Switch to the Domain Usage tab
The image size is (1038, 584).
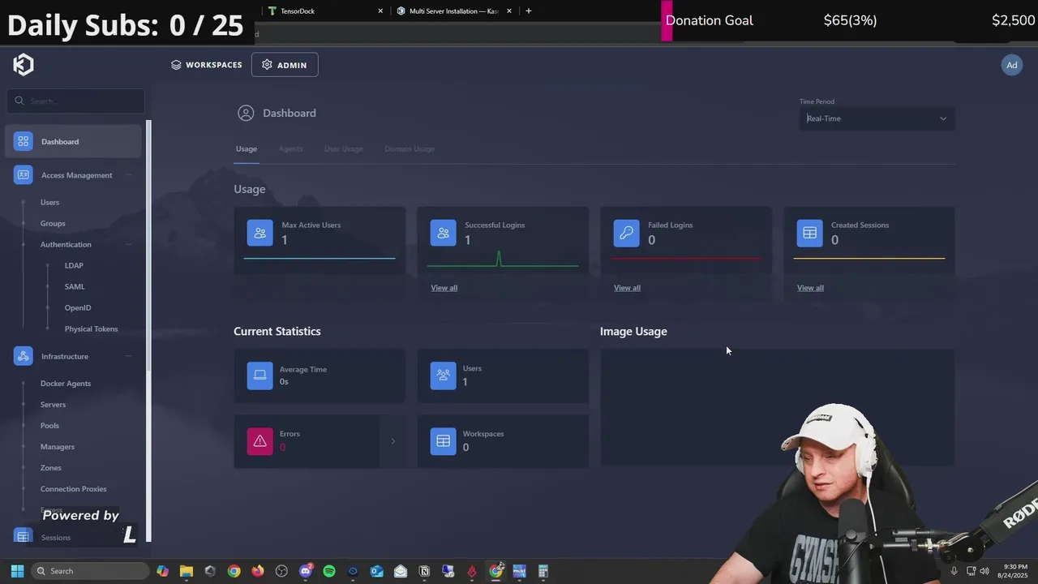410,149
